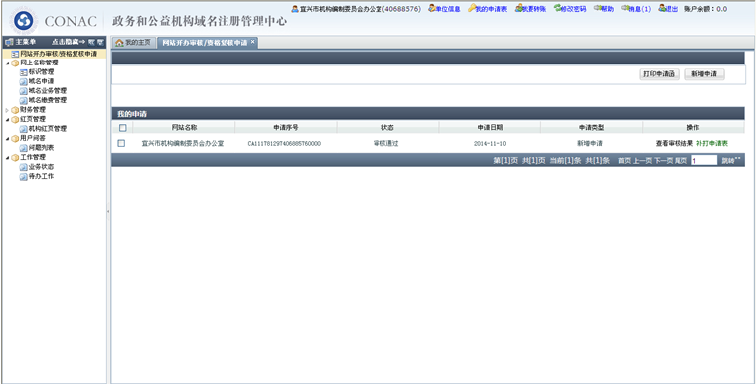Click 宜兴市机构编制委员会办公室 in the table row
The height and width of the screenshot is (385, 756).
click(x=183, y=144)
